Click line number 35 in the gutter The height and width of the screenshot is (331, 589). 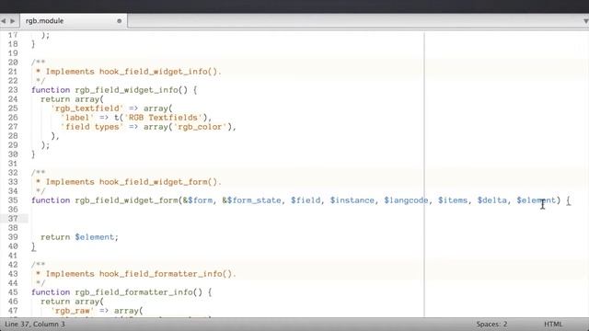[13, 200]
